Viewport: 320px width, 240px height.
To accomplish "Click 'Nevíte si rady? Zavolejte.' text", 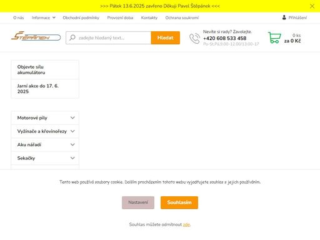I will [x=227, y=32].
